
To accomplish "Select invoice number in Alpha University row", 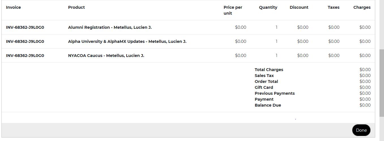I will (25, 41).
